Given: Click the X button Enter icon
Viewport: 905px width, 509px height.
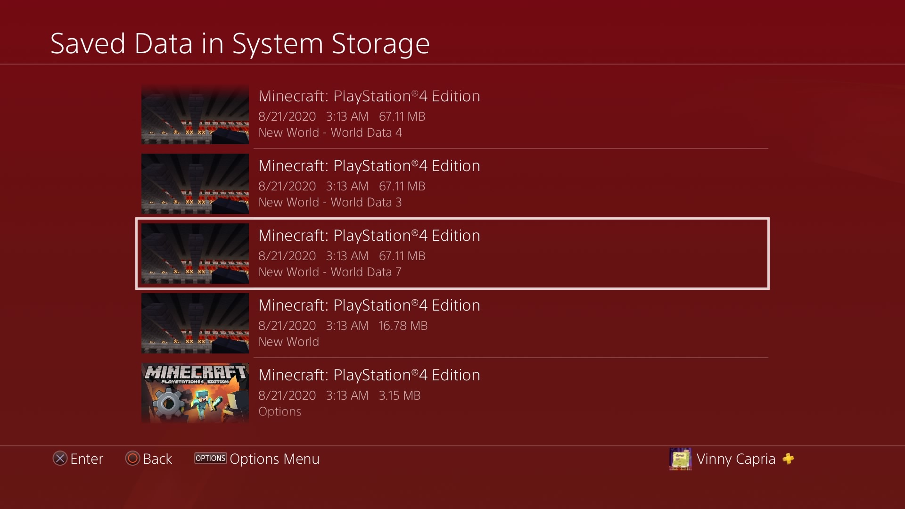Looking at the screenshot, I should coord(60,459).
